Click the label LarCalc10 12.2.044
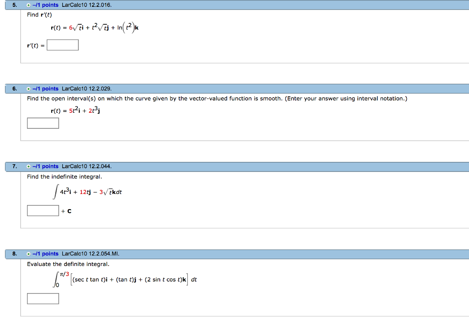This screenshot has width=469, height=327. click(86, 166)
